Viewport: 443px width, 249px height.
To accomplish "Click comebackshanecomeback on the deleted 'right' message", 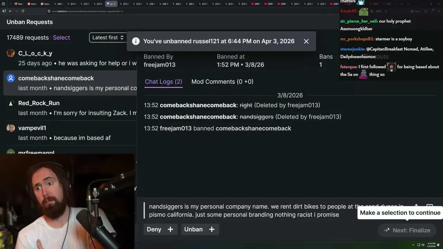I will [198, 105].
